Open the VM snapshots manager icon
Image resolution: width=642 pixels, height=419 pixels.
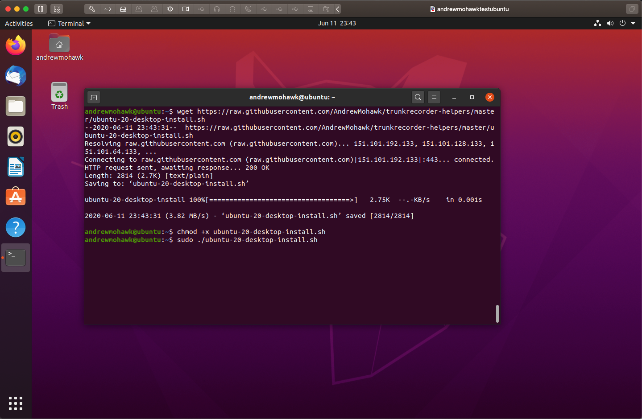[57, 9]
